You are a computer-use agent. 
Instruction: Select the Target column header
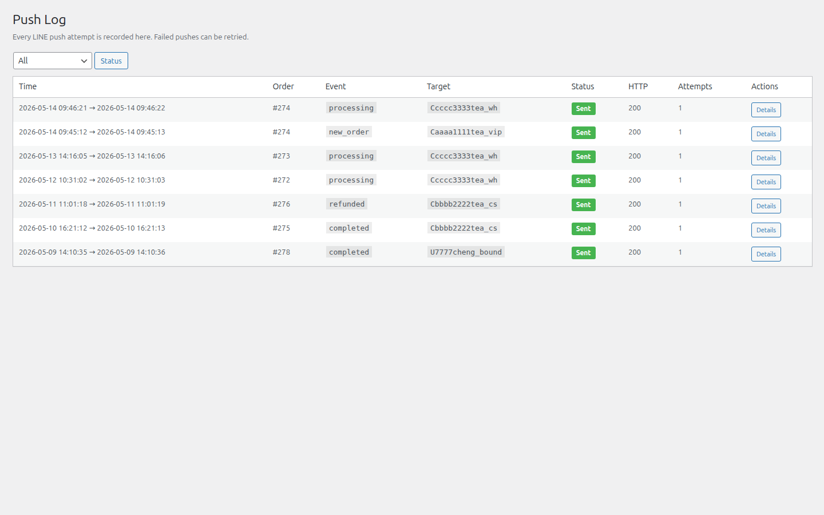tap(438, 86)
